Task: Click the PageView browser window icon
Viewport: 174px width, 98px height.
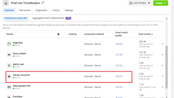Action: click(9, 44)
